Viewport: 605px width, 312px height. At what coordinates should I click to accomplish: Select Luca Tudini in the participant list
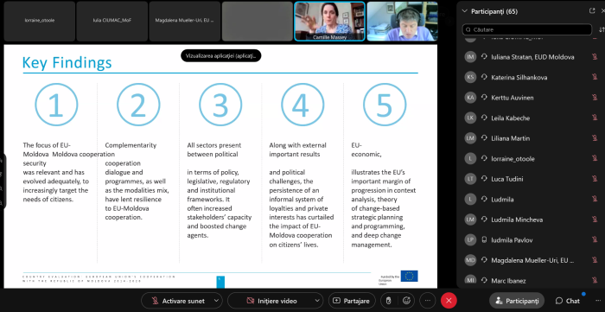tap(531, 179)
